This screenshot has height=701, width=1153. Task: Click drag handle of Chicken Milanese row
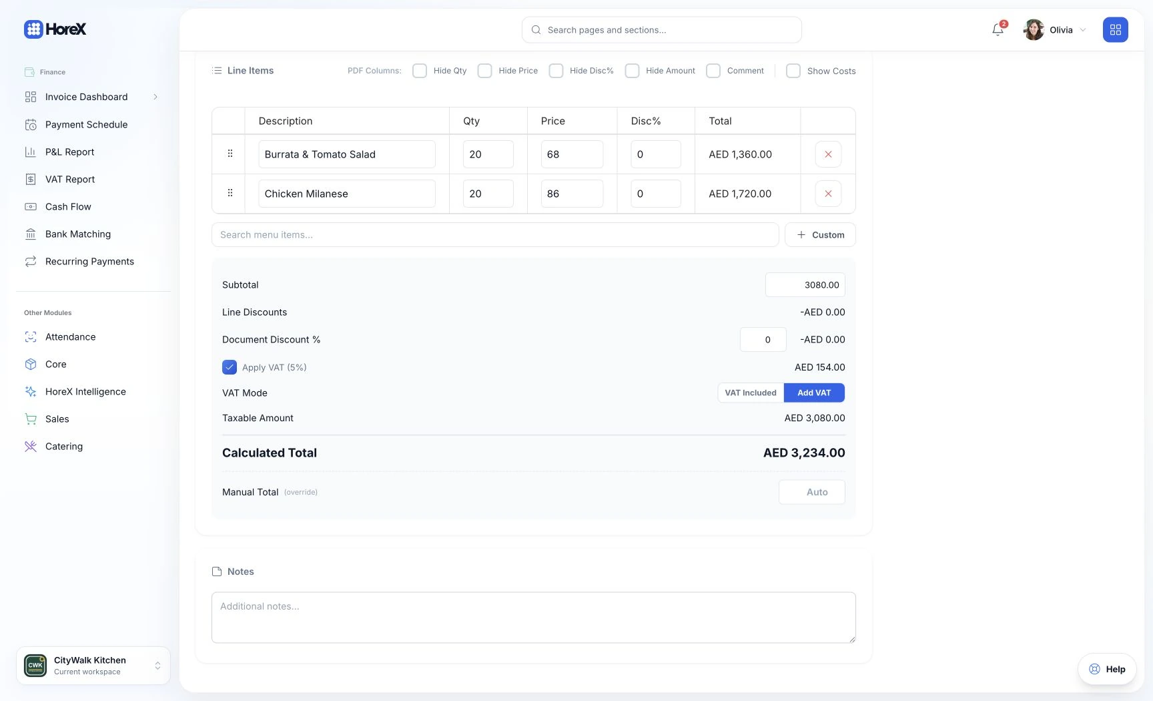tap(230, 193)
